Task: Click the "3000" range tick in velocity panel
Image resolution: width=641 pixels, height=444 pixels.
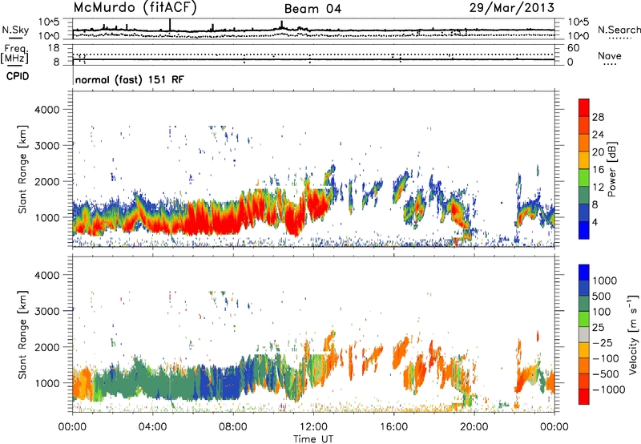Action: coord(46,311)
